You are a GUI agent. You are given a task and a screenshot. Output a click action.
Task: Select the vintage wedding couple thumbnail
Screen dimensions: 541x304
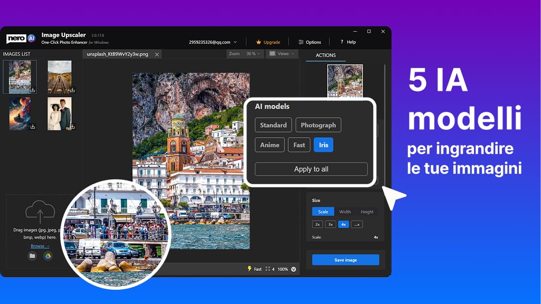coord(59,113)
